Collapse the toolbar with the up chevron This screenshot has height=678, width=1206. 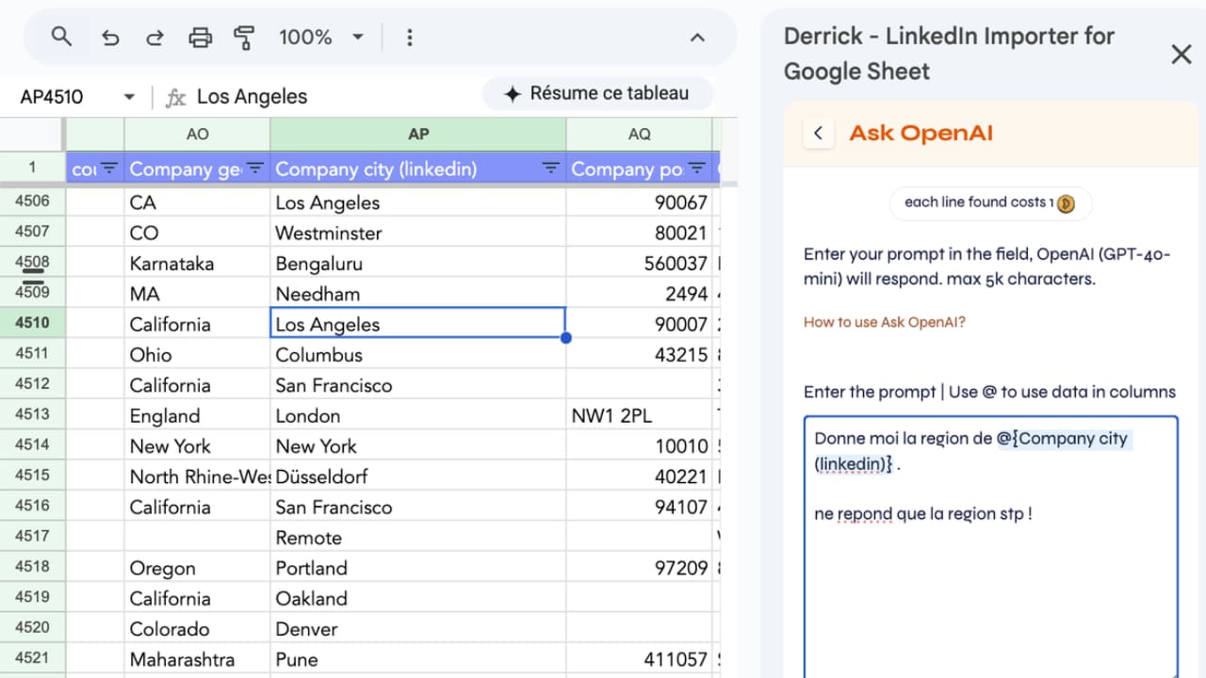pos(697,38)
